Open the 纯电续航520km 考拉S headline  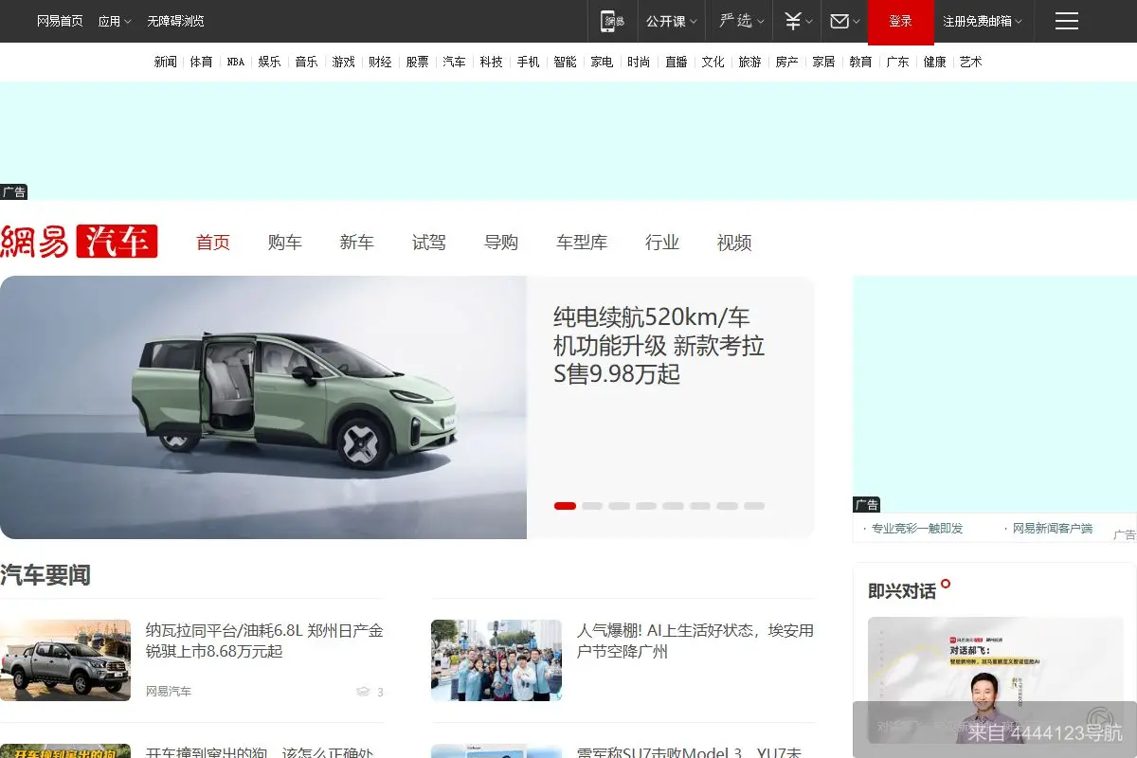point(660,346)
